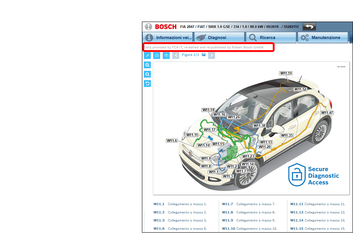Viewport: 353px width, 246px height.
Task: Click the W11.6 callout on the car diagram
Action: click(172, 141)
